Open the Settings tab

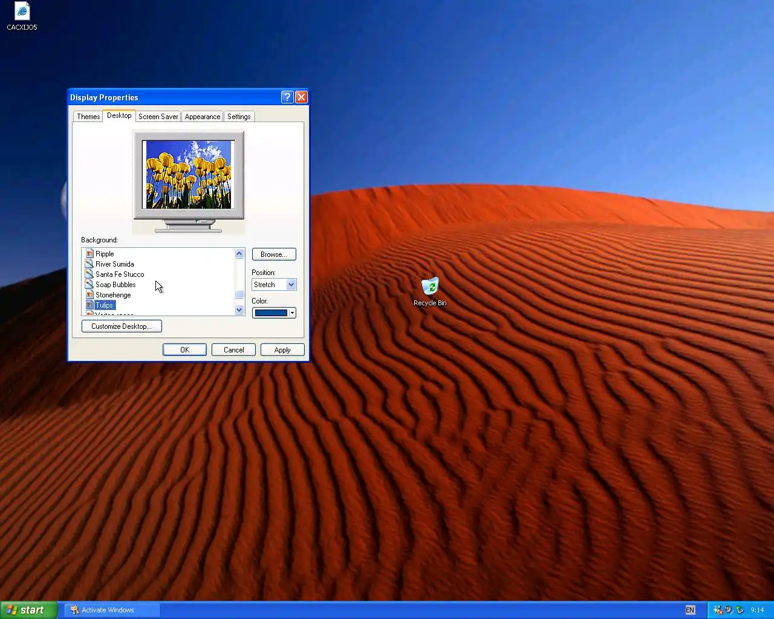click(x=239, y=117)
